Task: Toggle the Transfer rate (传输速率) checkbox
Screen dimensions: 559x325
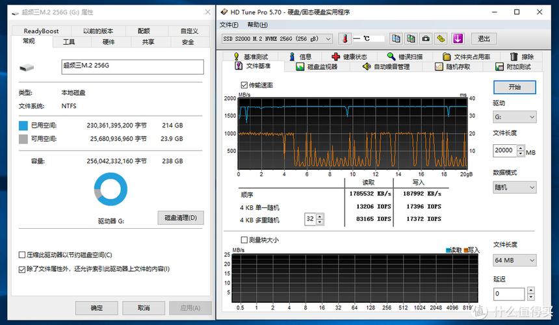Action: click(244, 84)
